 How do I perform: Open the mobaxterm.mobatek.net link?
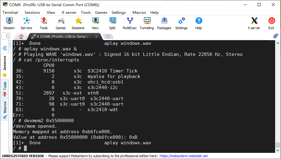(184, 156)
